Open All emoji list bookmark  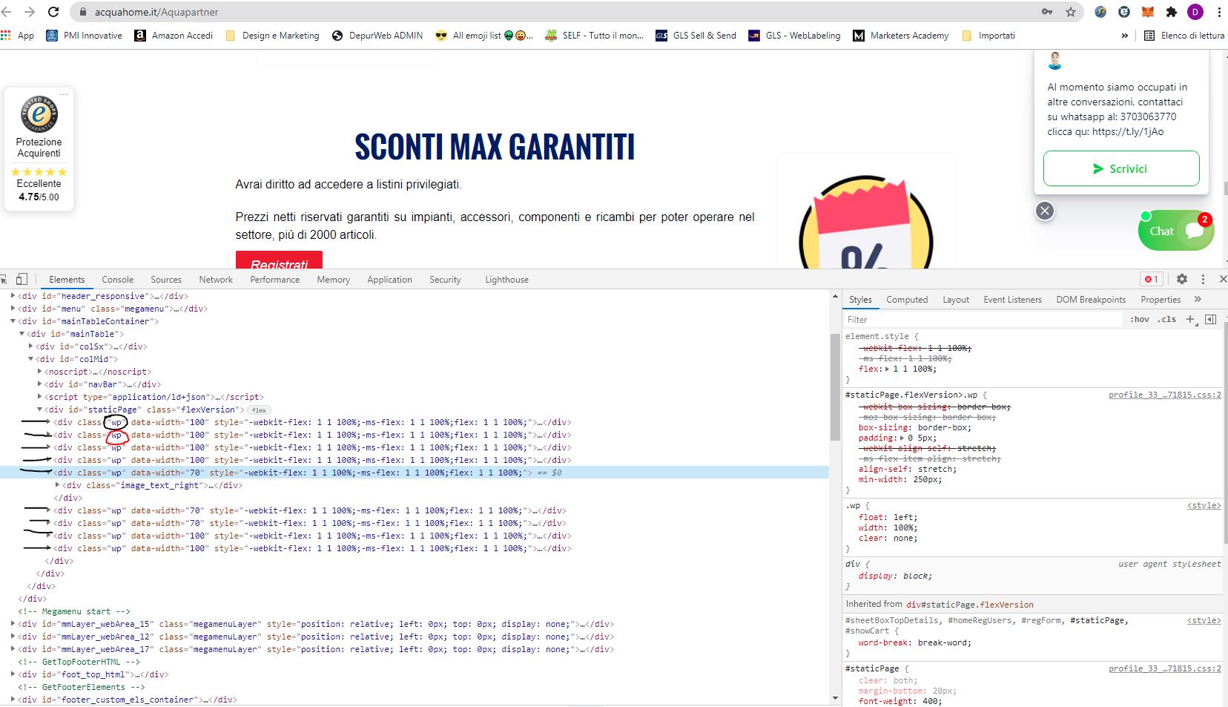pos(484,35)
